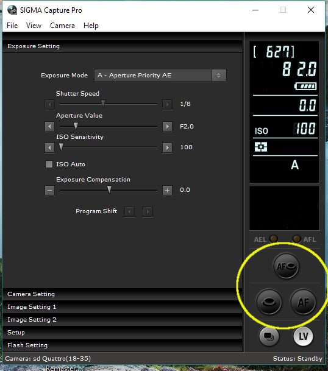Viewport: 328px width, 371px height.
Task: Click Program Shift right arrow
Action: tap(148, 211)
